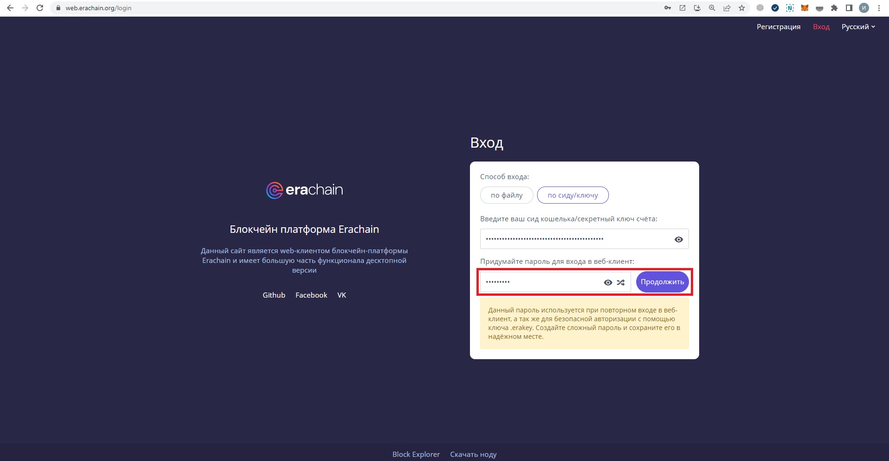The width and height of the screenshot is (889, 461).
Task: Open the saved passwords key icon
Action: point(667,8)
